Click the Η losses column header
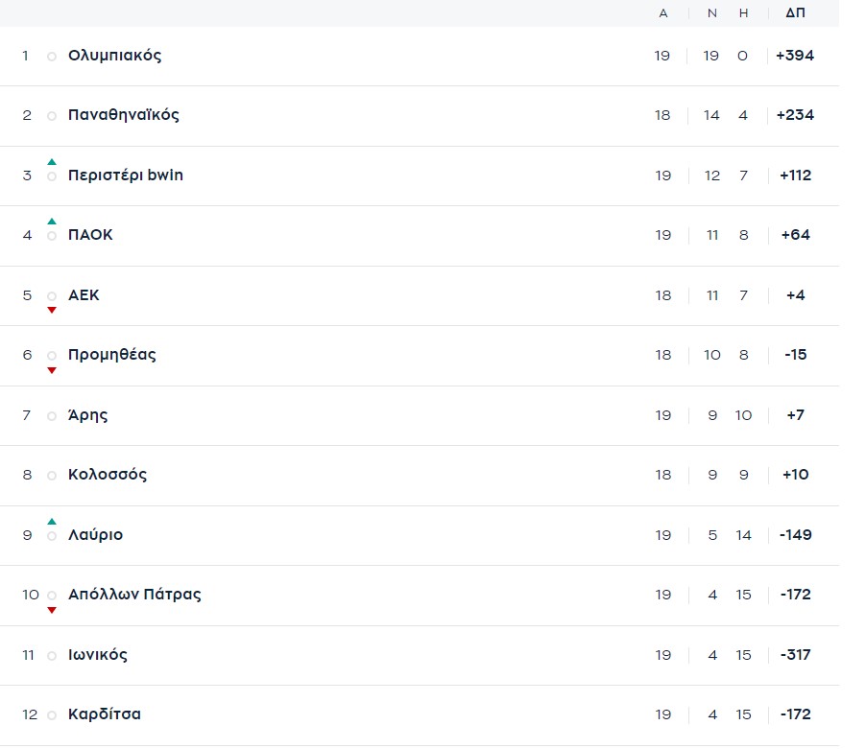This screenshot has height=749, width=866. [743, 13]
